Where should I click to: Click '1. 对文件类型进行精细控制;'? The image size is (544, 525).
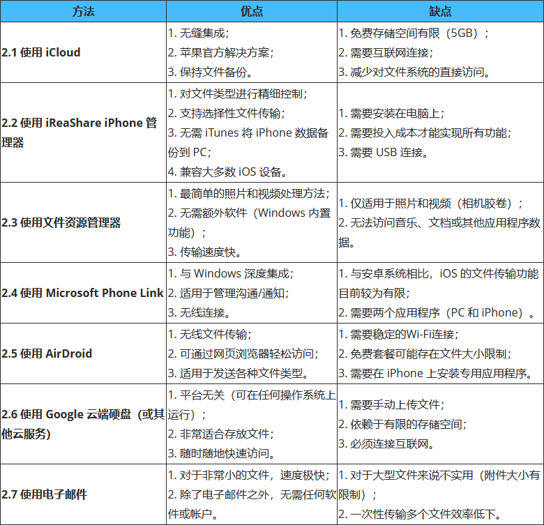238,93
